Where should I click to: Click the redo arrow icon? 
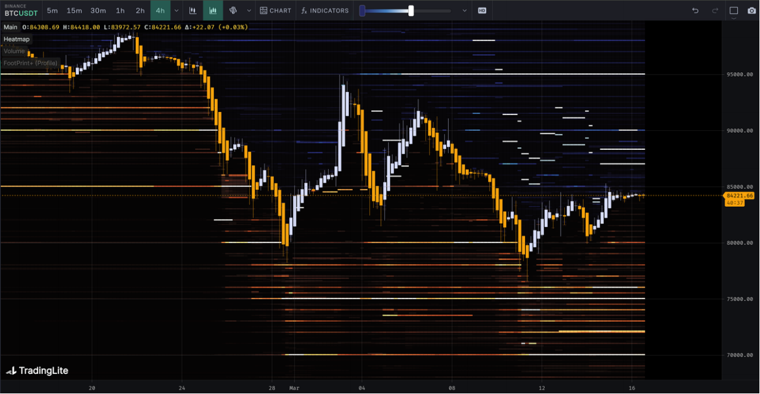(x=715, y=10)
